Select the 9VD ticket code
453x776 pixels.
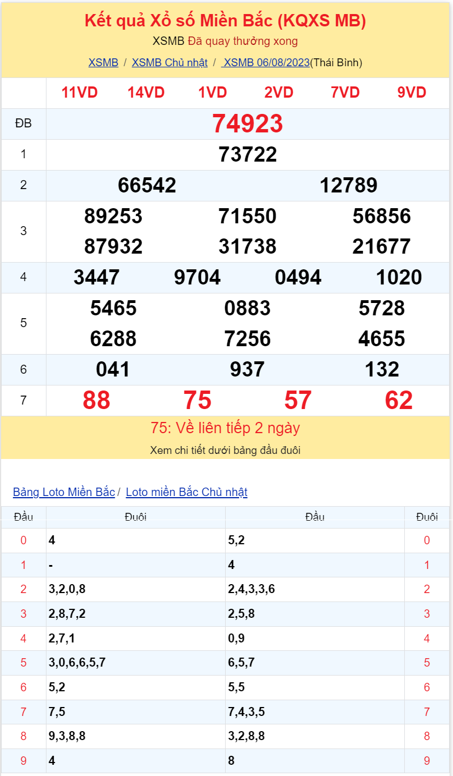pyautogui.click(x=412, y=93)
